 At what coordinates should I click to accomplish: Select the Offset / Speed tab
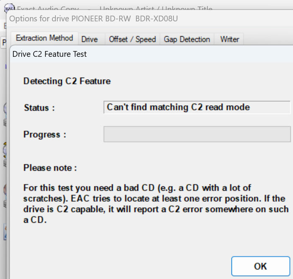pos(132,39)
